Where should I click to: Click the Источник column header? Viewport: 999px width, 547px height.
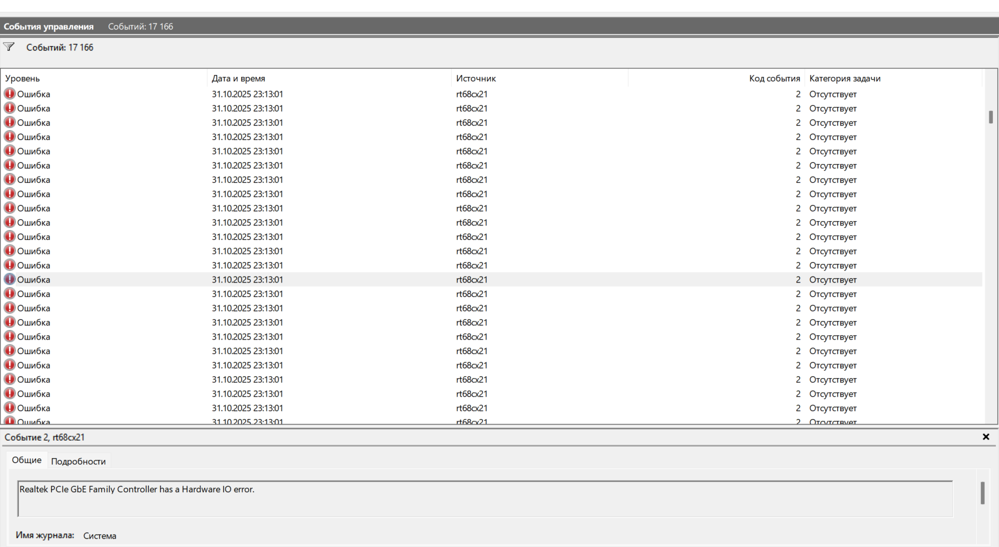(476, 78)
